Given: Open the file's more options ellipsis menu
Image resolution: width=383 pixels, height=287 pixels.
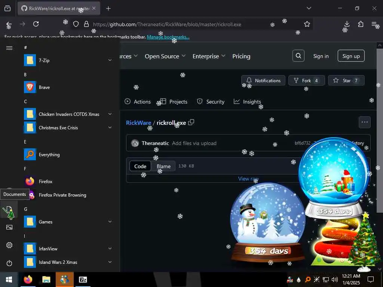Looking at the screenshot, I should click(364, 122).
